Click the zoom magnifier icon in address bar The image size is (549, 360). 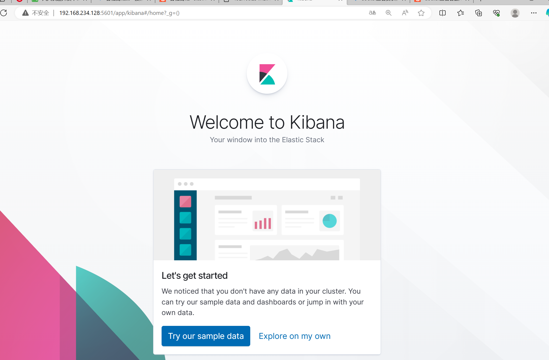coord(389,13)
